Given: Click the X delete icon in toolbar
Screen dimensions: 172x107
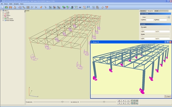Looking at the screenshot, I should (36, 7).
